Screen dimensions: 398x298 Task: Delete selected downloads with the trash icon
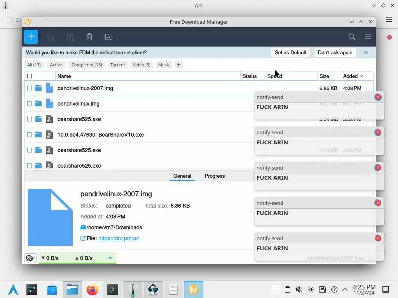[x=89, y=37]
